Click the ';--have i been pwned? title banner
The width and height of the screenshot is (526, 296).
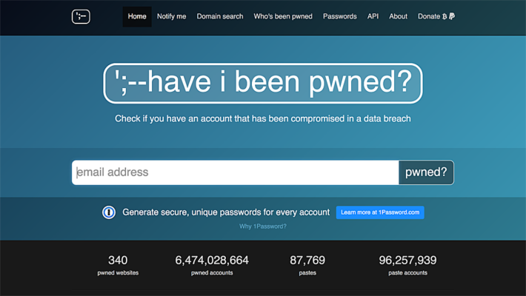pyautogui.click(x=263, y=83)
